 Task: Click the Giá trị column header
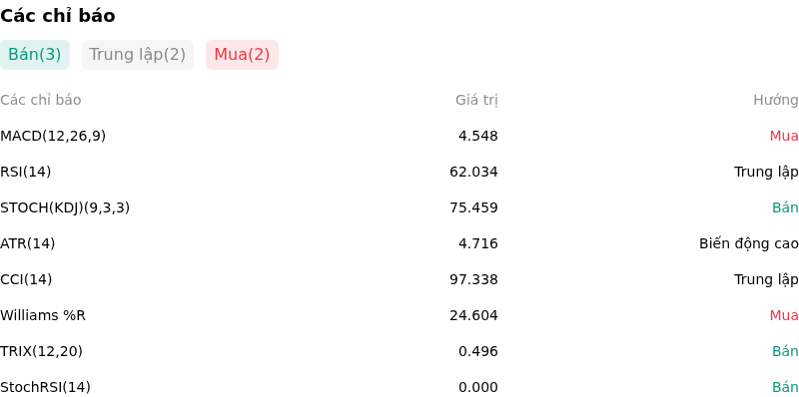[x=476, y=101]
